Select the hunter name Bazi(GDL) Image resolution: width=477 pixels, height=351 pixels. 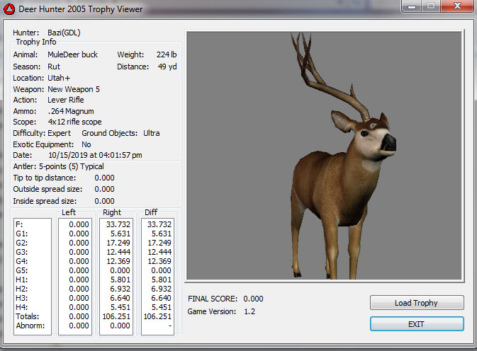click(x=64, y=33)
